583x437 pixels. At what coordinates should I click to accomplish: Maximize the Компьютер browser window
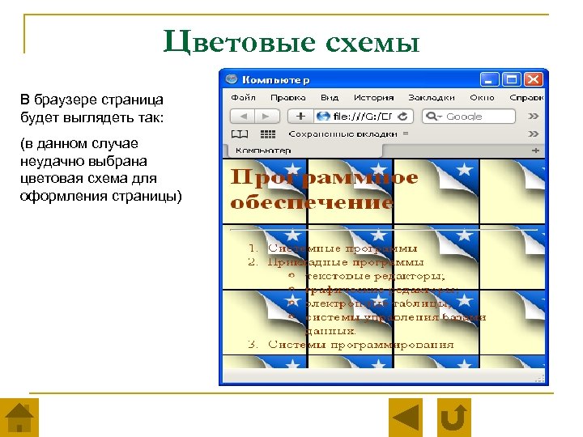[511, 79]
